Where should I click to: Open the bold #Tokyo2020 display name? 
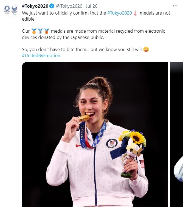click(35, 6)
